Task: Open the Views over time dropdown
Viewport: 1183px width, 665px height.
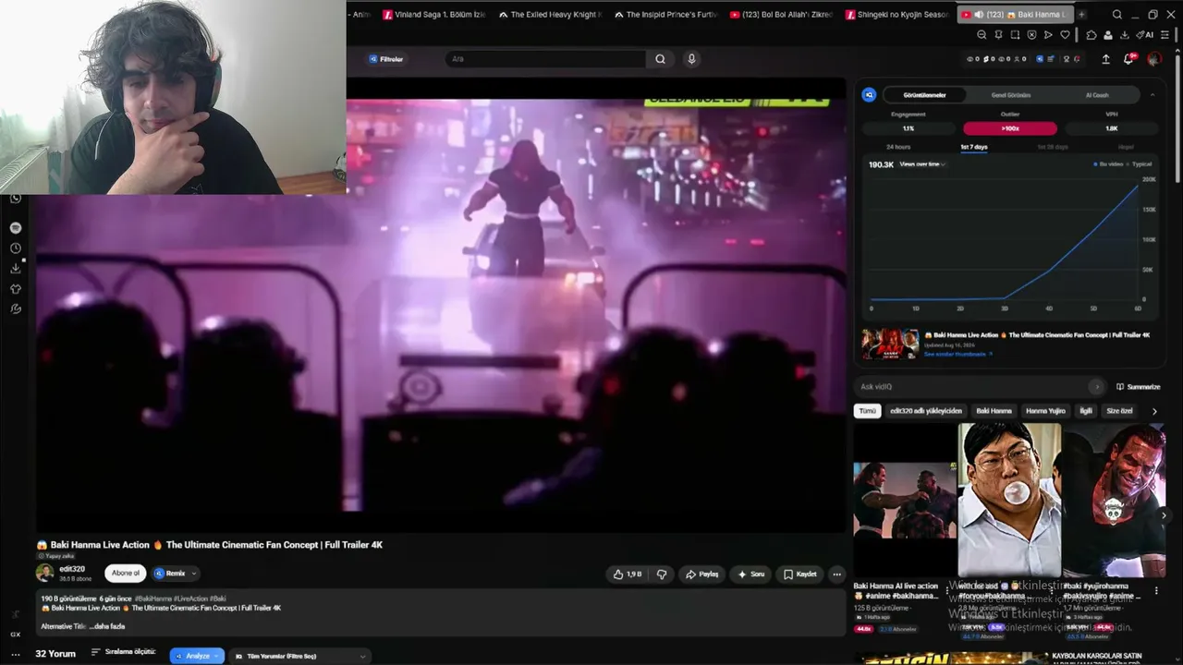Action: (922, 164)
